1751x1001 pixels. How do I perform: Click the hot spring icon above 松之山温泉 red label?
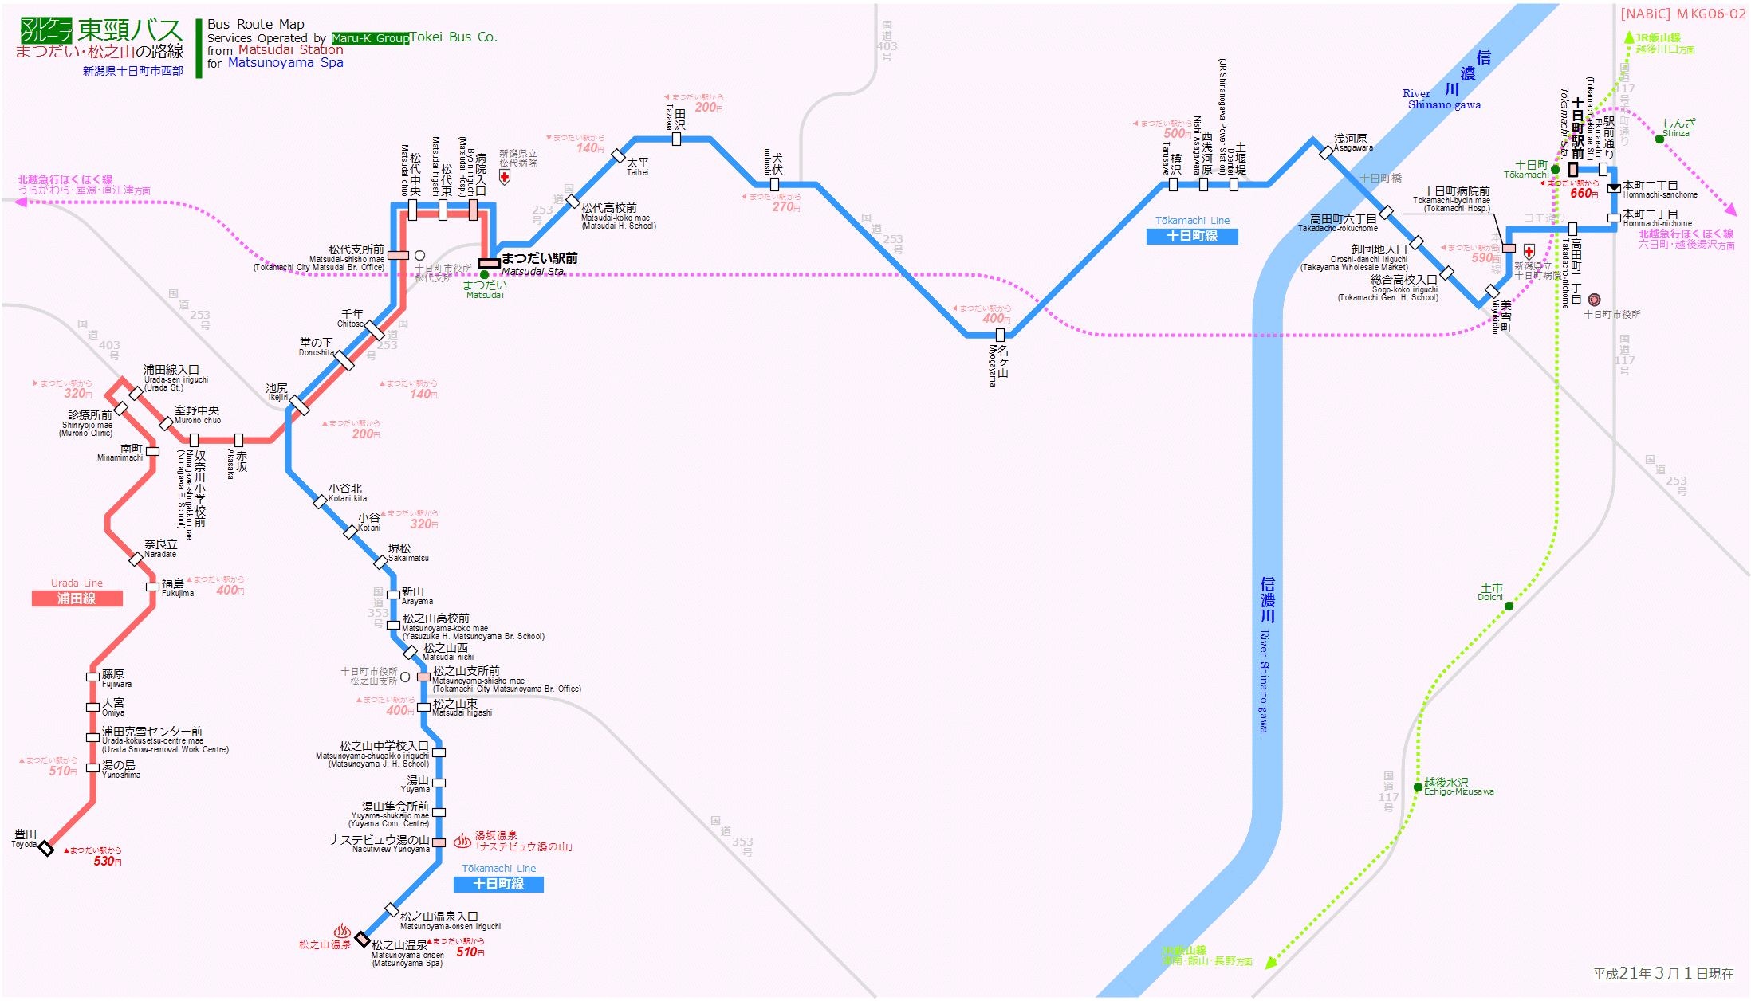(x=343, y=931)
